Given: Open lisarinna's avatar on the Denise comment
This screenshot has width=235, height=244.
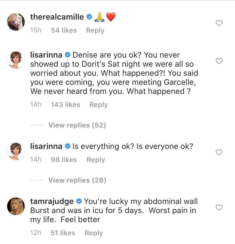Looking at the screenshot, I should tap(16, 60).
